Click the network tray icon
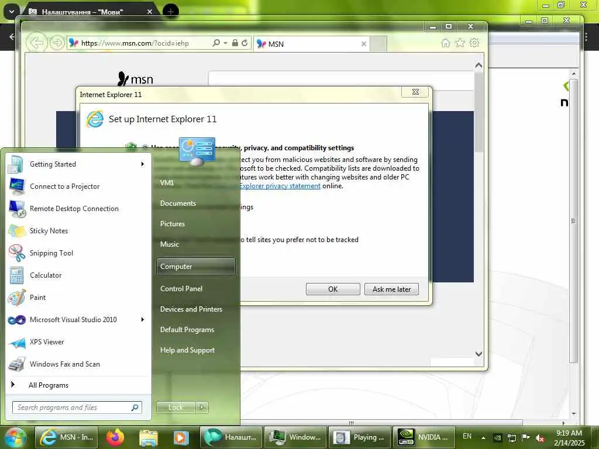Screen dimensions: 599x449 click(512, 438)
